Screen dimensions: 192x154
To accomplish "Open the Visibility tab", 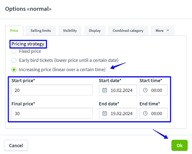I will pyautogui.click(x=70, y=30).
